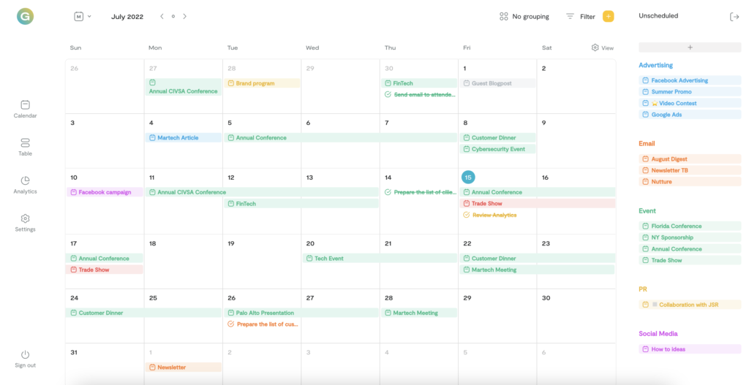Viewport: 749px width, 385px height.
Task: Check off 'Prepare the list of cus...' on 26th
Action: (231, 324)
